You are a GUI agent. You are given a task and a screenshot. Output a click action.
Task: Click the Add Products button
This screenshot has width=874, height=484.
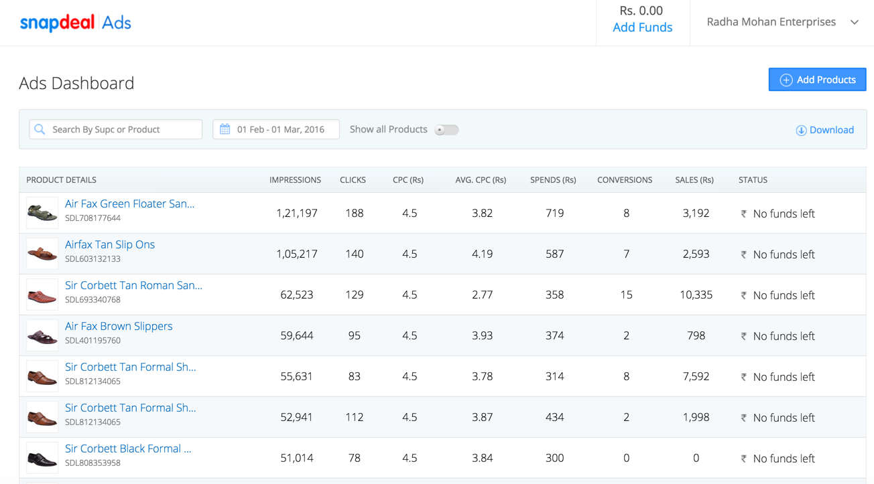[x=817, y=80]
